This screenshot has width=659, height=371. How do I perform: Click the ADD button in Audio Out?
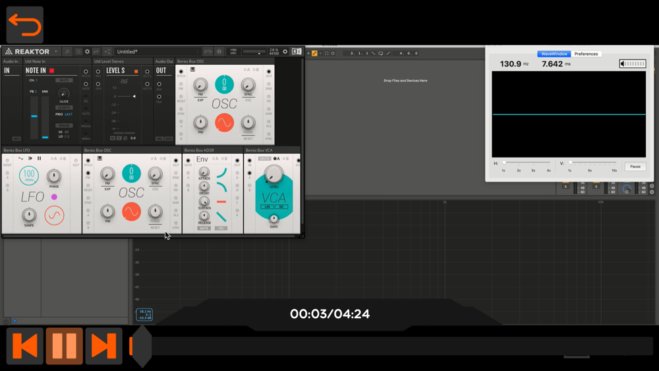[x=169, y=138]
